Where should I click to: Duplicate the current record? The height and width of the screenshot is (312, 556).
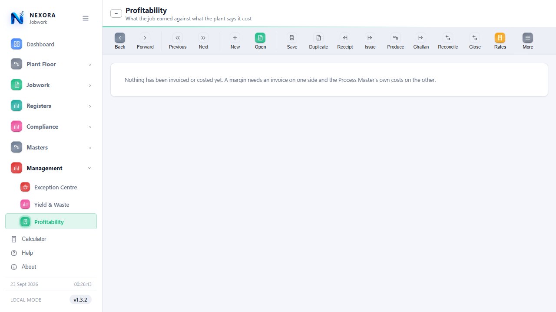(318, 41)
